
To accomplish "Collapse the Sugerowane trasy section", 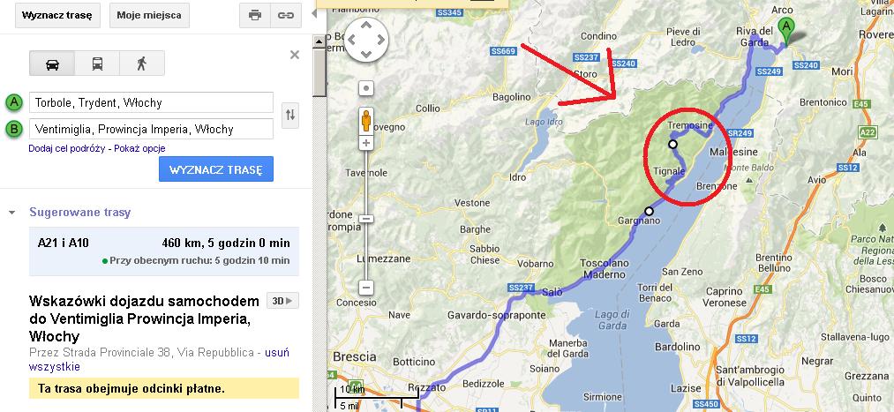I will [x=11, y=213].
